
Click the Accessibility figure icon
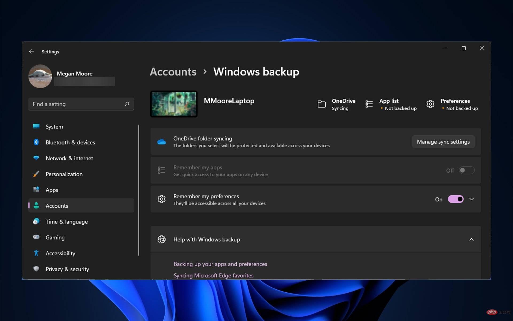pyautogui.click(x=36, y=253)
